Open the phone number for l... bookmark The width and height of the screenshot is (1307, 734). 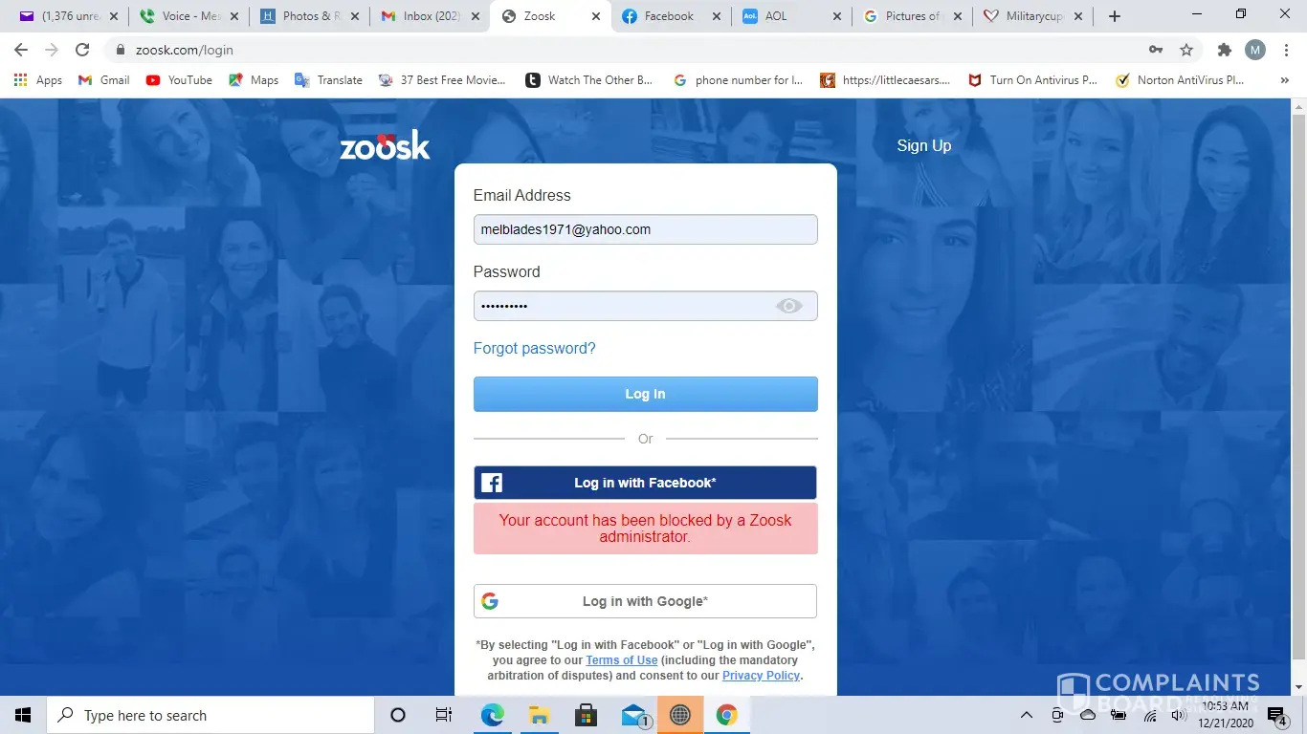tap(738, 80)
